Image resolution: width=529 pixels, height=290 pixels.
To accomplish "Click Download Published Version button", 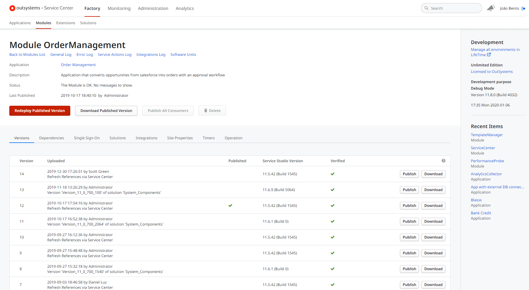I will (106, 111).
